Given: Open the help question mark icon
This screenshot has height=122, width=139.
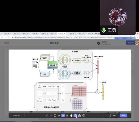Looking at the screenshot, I should coord(84,115).
